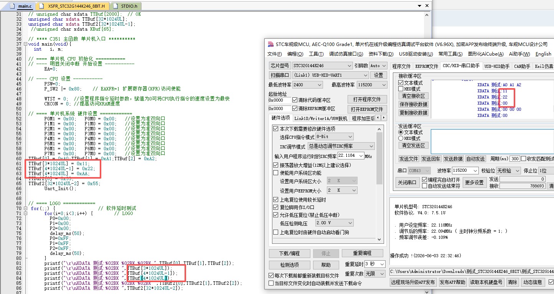Enable receive buffer HEX模式 checkbox
Viewport: 554px width, 294px height.
click(x=401, y=89)
